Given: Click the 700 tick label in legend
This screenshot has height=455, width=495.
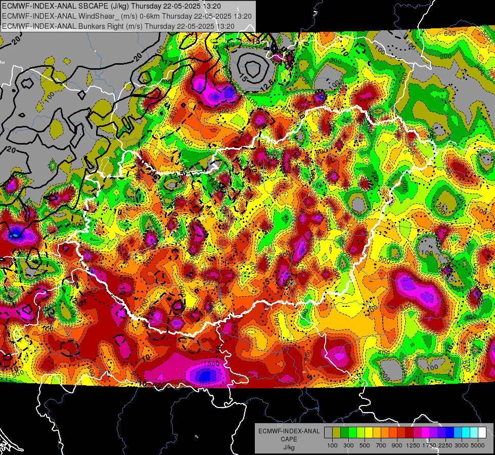Looking at the screenshot, I should tap(381, 445).
